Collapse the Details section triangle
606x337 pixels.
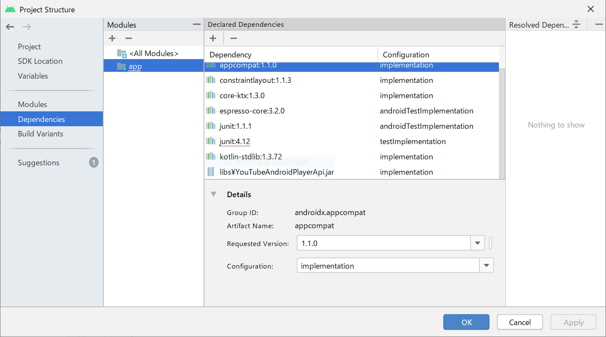pyautogui.click(x=214, y=194)
